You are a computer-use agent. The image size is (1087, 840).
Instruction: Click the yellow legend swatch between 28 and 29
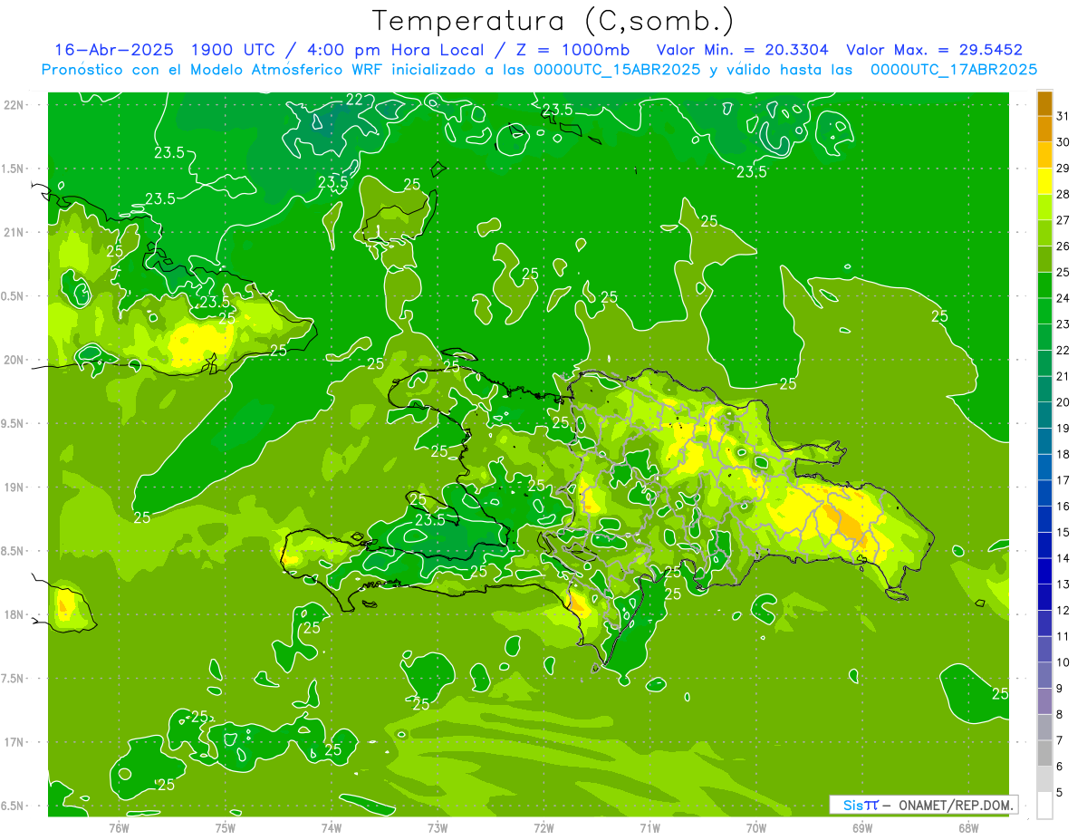[1044, 181]
